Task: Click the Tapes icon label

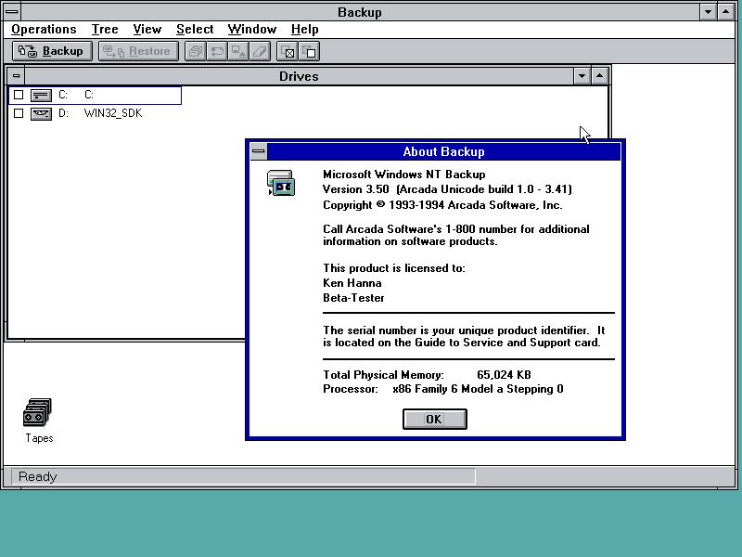Action: pyautogui.click(x=39, y=438)
